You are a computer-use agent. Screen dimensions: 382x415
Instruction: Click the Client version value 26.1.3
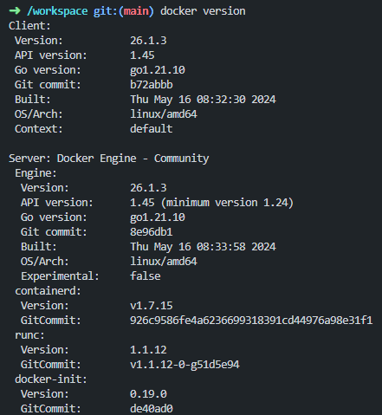tap(148, 41)
